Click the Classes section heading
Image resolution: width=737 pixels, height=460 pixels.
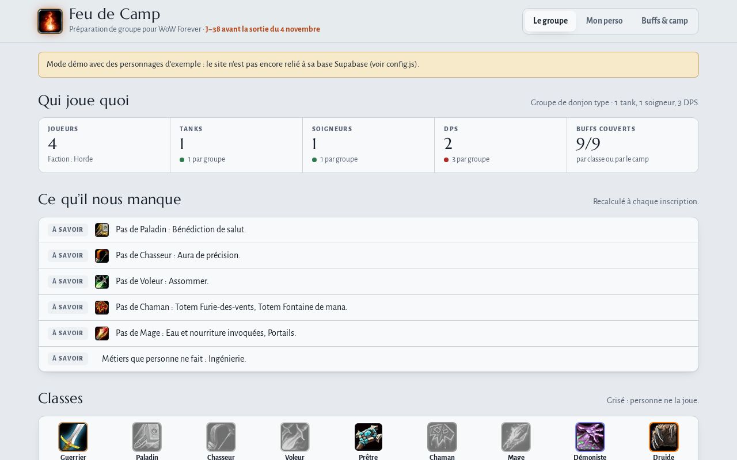(x=60, y=398)
